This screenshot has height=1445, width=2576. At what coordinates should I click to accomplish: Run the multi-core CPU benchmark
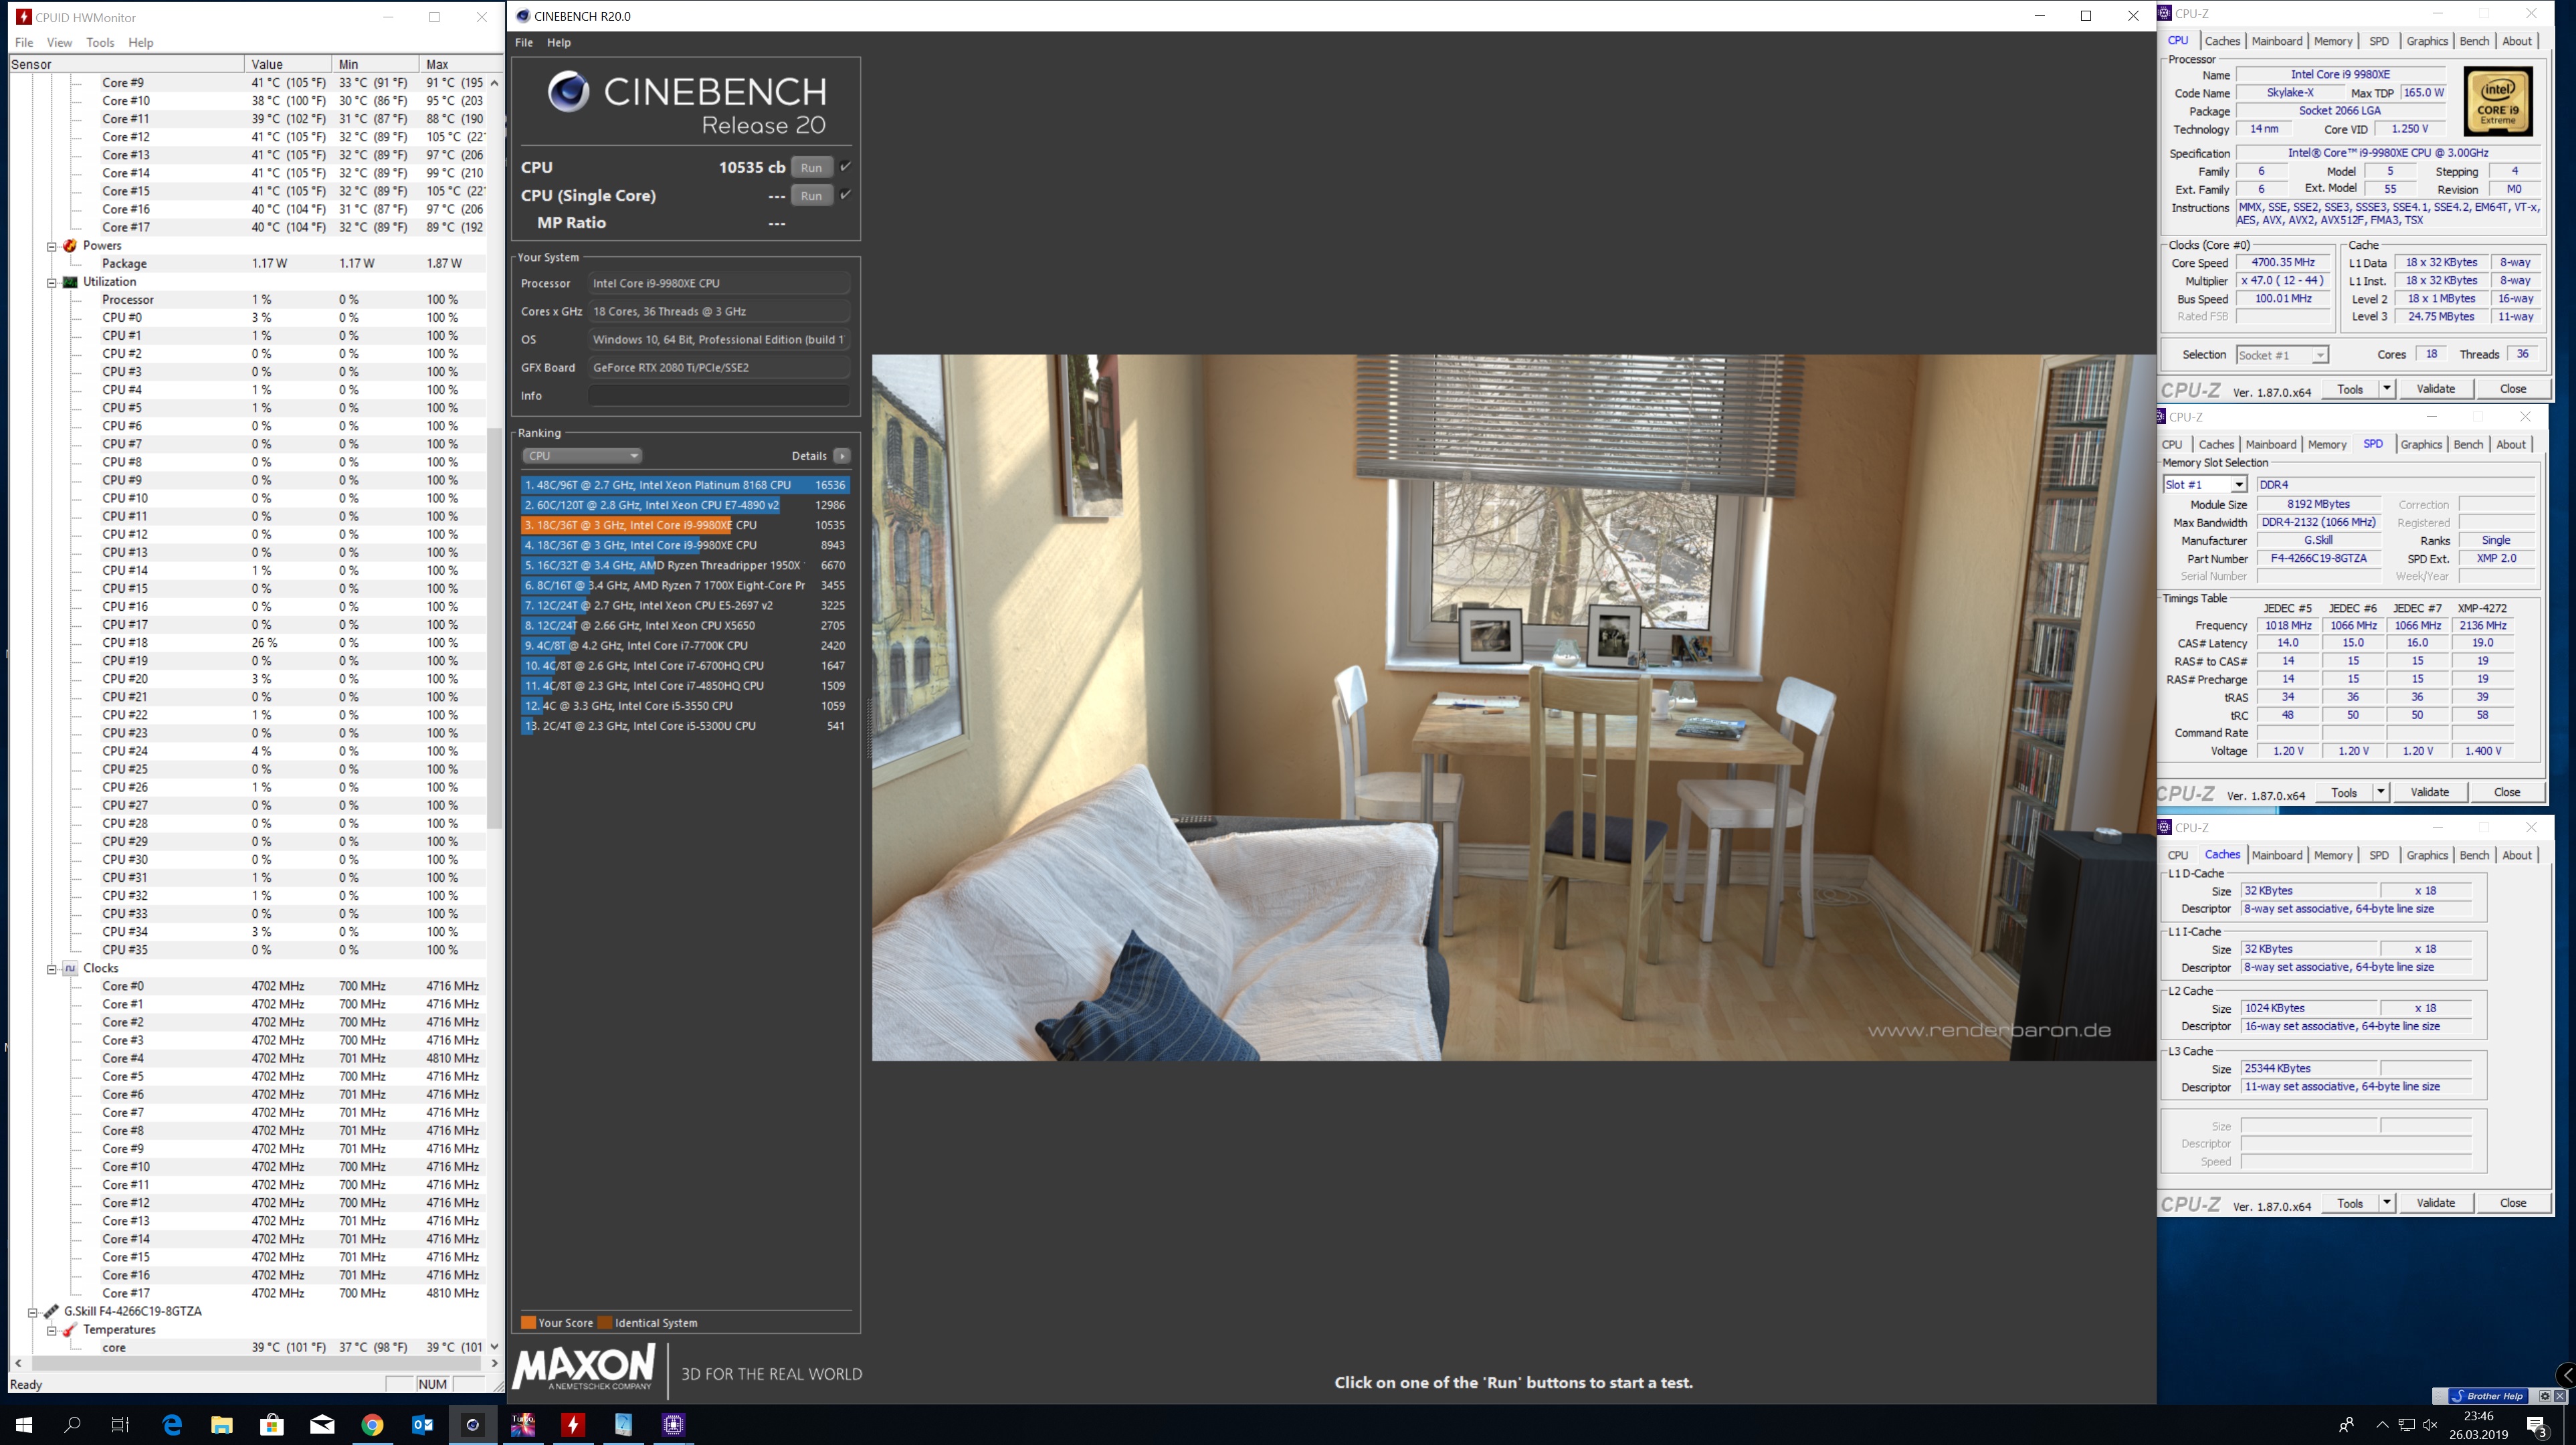click(811, 167)
